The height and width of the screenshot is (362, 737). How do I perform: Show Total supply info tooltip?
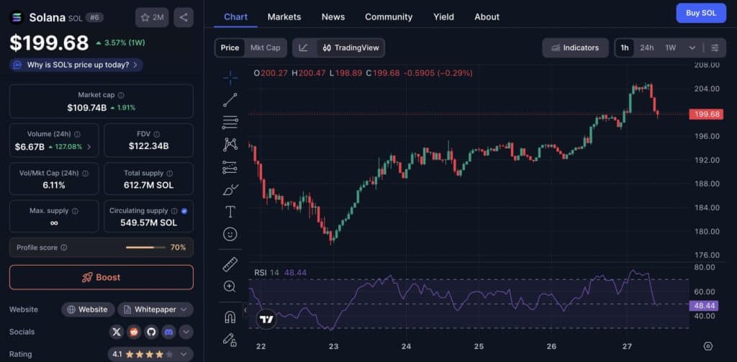click(170, 173)
